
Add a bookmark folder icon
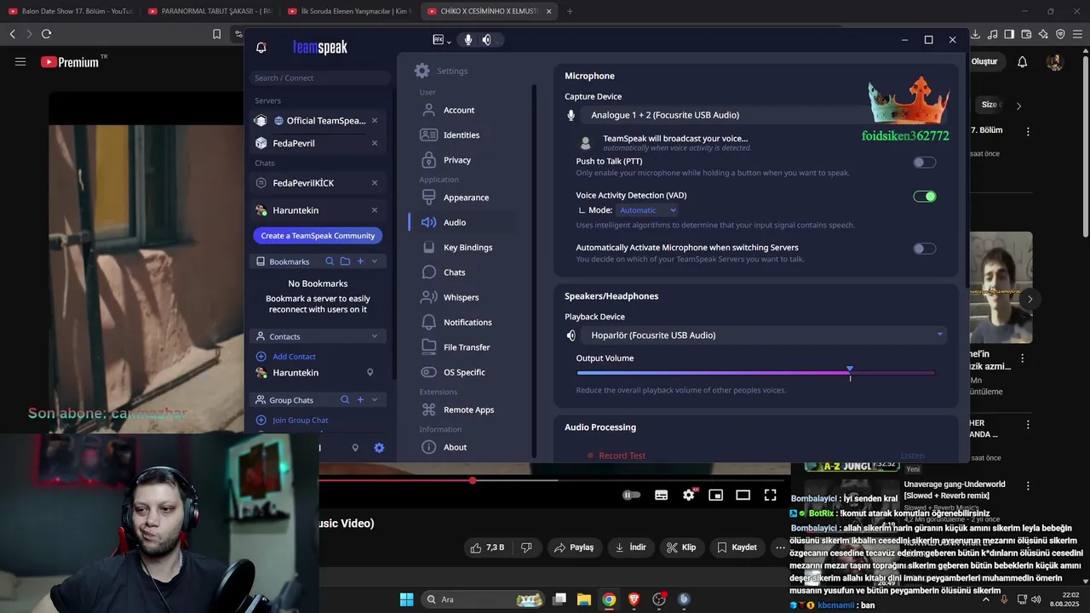pyautogui.click(x=345, y=261)
